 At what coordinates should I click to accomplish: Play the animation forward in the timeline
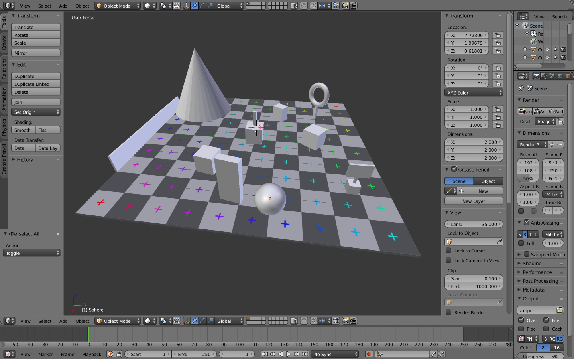pyautogui.click(x=289, y=354)
